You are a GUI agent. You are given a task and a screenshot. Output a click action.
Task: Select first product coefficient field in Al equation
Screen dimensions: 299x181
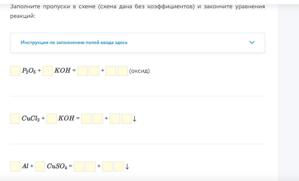pyautogui.click(x=79, y=167)
